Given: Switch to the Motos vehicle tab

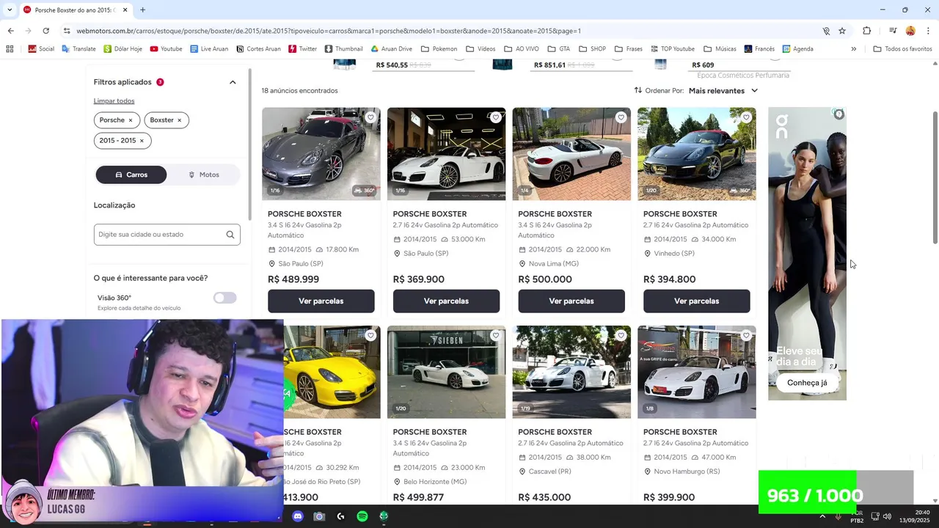Looking at the screenshot, I should tap(204, 175).
